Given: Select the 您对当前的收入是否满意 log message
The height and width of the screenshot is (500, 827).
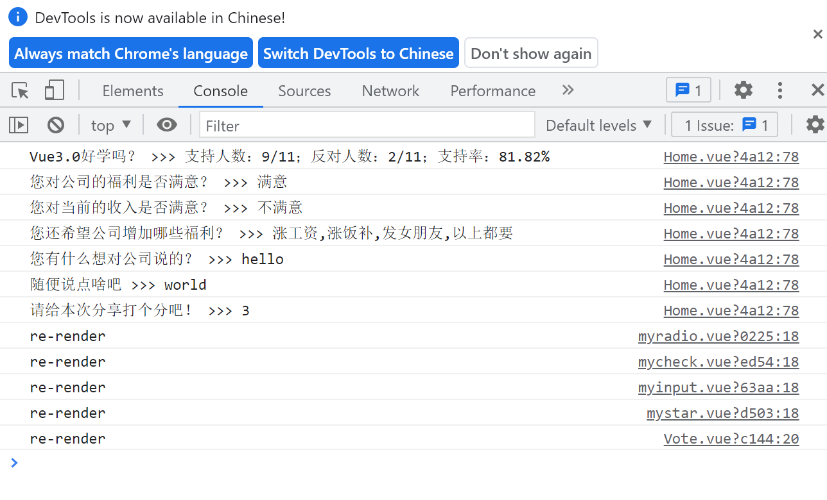Looking at the screenshot, I should 166,208.
